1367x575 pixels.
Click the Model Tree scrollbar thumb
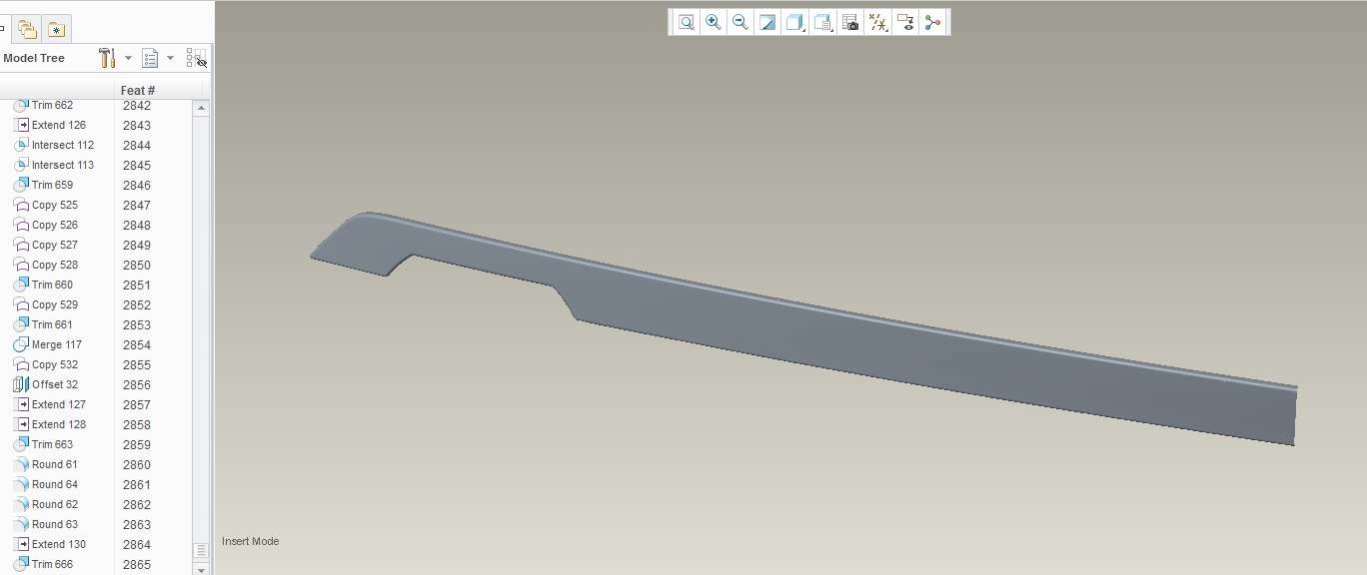[201, 551]
